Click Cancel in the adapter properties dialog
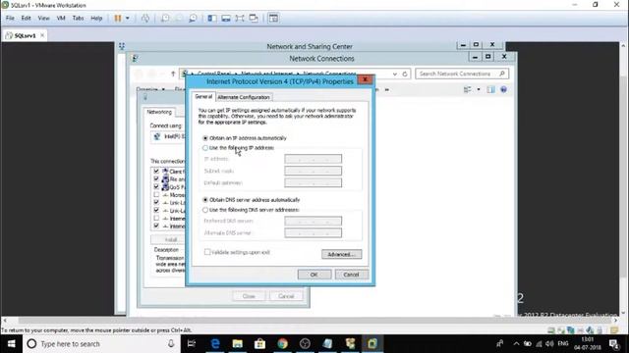The height and width of the screenshot is (353, 629). (x=286, y=296)
